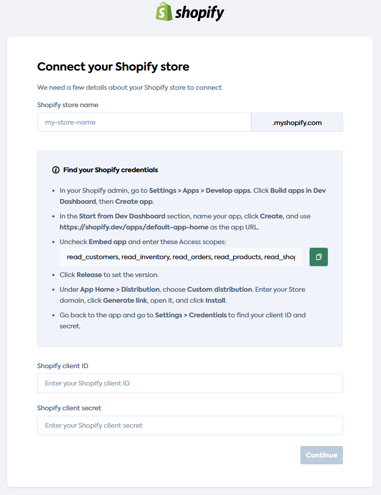This screenshot has width=381, height=495.
Task: Click the Continue button
Action: click(x=321, y=455)
